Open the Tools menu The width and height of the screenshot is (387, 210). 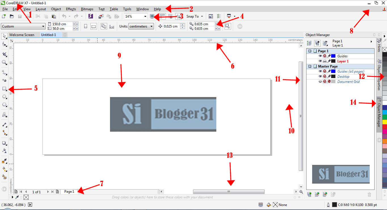127,9
